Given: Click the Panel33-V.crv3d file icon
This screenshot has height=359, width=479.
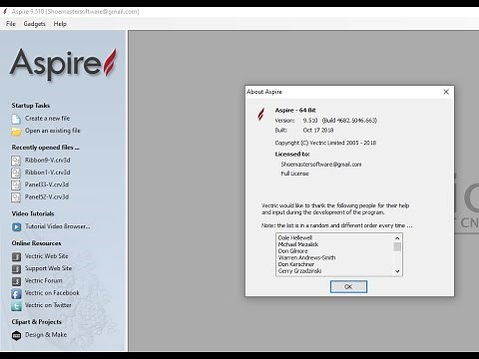Looking at the screenshot, I should pyautogui.click(x=16, y=185).
